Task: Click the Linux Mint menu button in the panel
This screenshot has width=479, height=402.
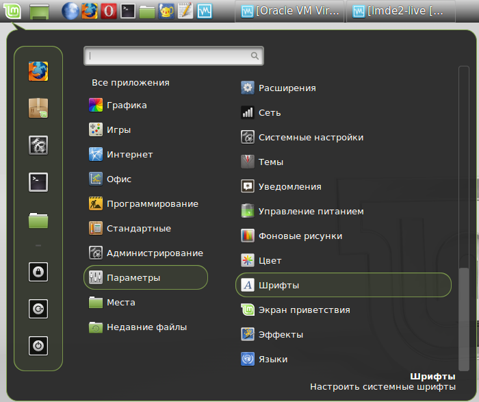Action: tap(12, 11)
